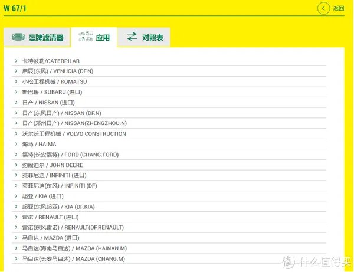This screenshot has height=272, width=354.
Task: Click the back arrow circle icon
Action: tap(323, 8)
